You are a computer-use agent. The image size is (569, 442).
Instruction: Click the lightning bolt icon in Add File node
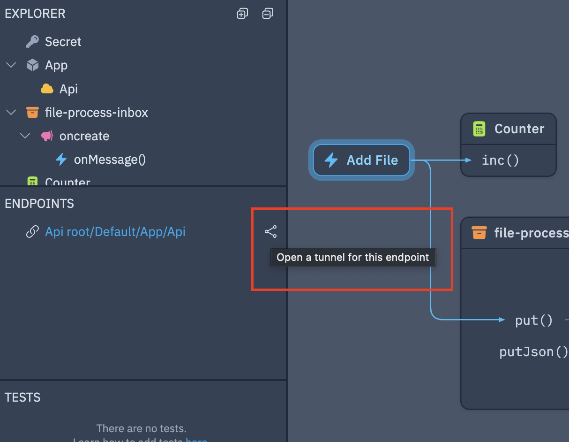coord(331,160)
